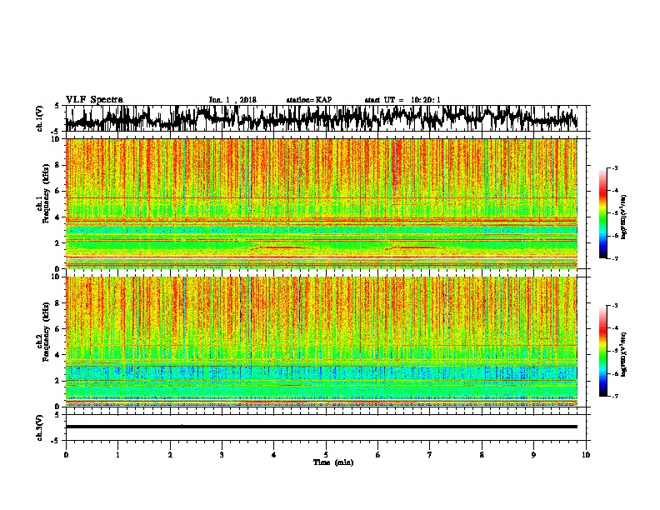Click the log(PSD) label beside ch.2 colorbar

pos(624,354)
